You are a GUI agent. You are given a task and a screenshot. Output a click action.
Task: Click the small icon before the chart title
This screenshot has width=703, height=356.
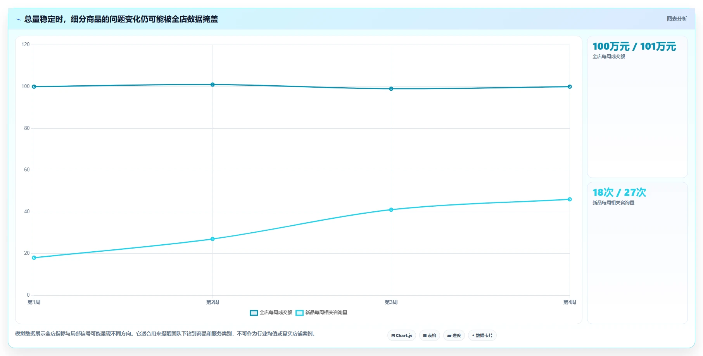(18, 19)
